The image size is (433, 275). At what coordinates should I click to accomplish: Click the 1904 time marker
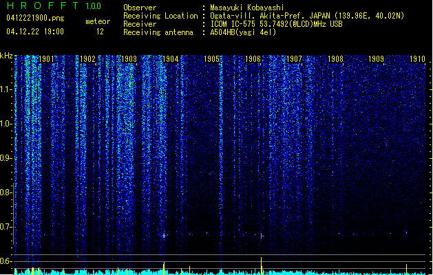(171, 58)
